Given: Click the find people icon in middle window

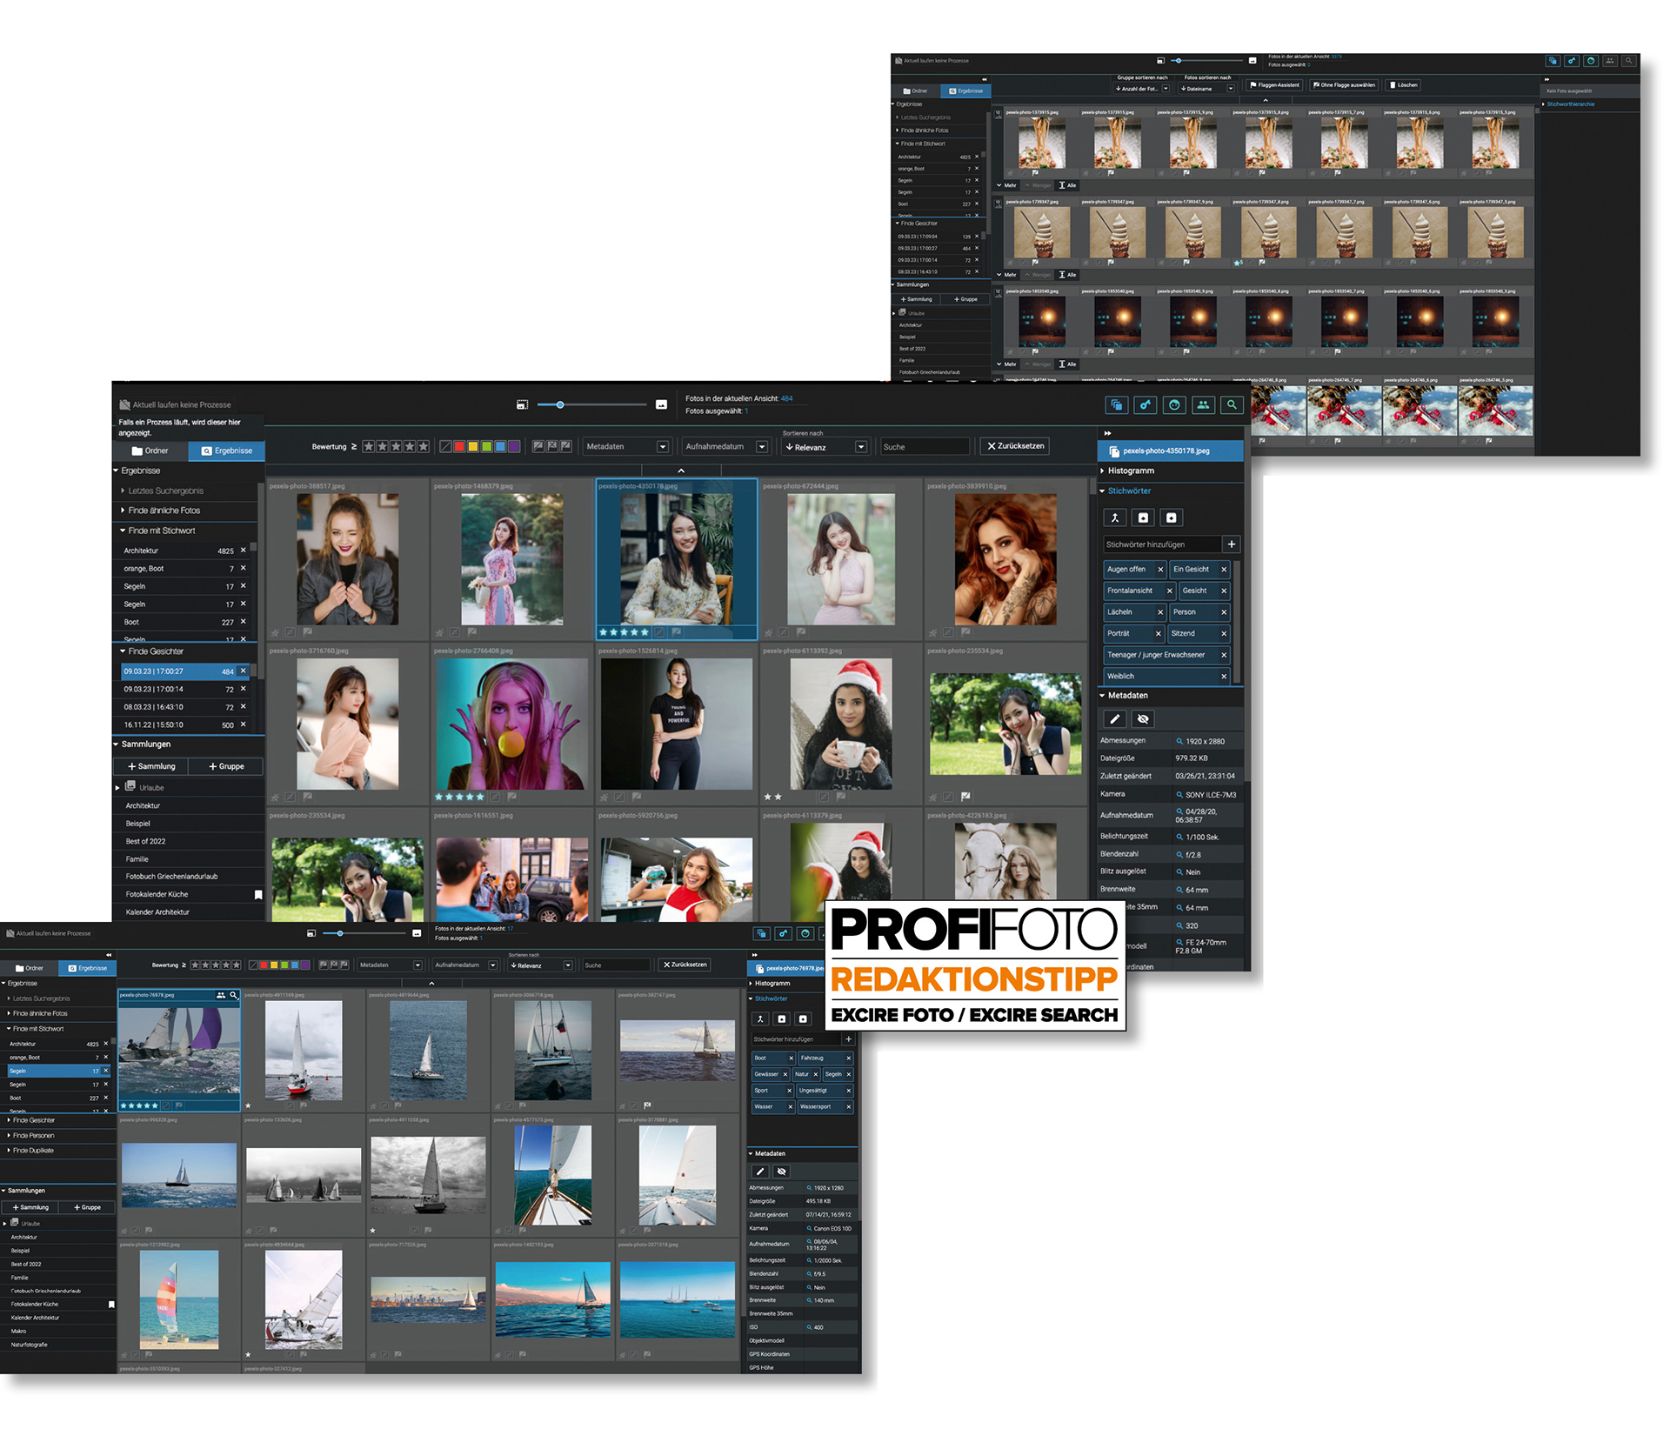Looking at the screenshot, I should point(1203,405).
